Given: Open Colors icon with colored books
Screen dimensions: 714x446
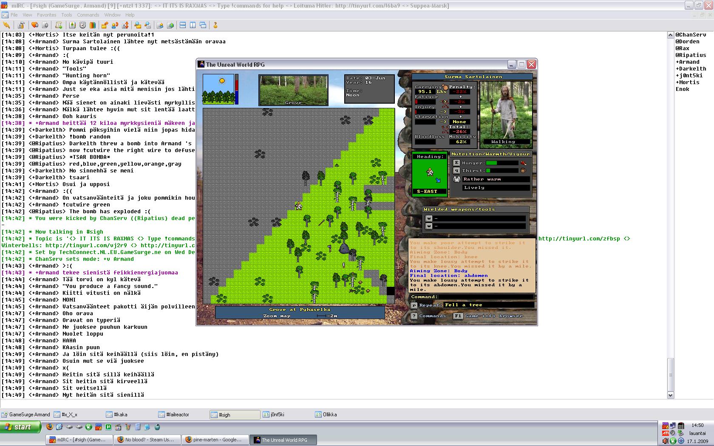Looking at the screenshot, I should (x=93, y=25).
